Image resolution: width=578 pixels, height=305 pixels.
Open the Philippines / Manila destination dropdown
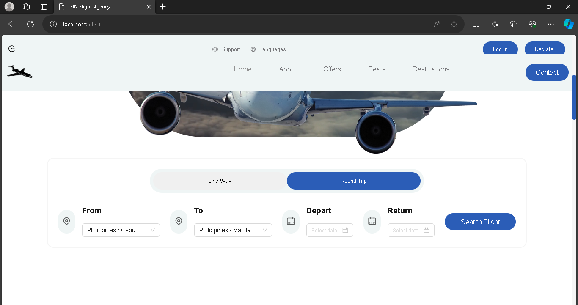(233, 230)
